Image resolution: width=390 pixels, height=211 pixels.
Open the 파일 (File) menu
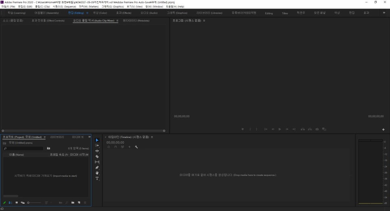pyautogui.click(x=8, y=7)
